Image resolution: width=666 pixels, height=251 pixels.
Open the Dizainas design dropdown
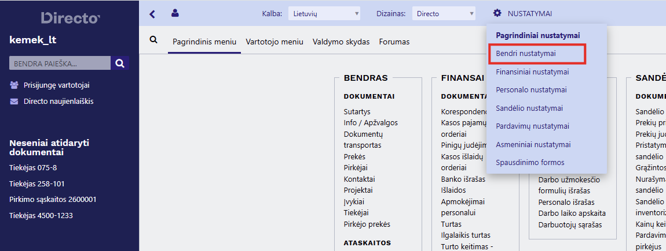tap(444, 13)
